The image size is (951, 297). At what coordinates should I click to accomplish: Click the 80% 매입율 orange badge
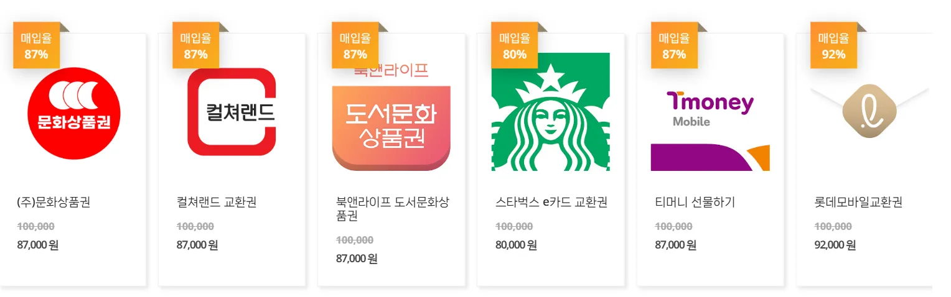pyautogui.click(x=515, y=46)
